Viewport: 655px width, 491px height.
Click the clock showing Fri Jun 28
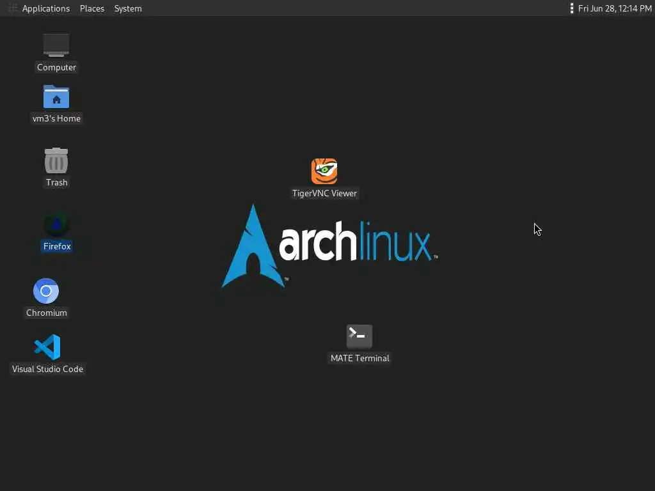point(615,8)
